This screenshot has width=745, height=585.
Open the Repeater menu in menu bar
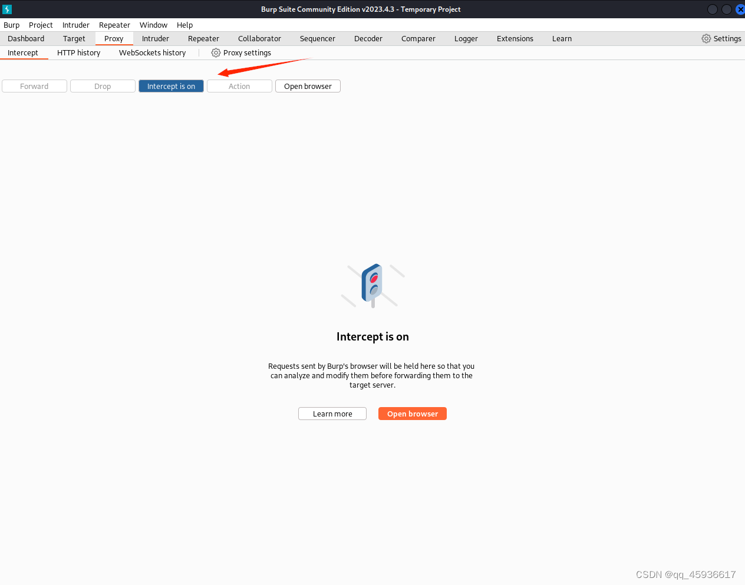click(x=114, y=25)
